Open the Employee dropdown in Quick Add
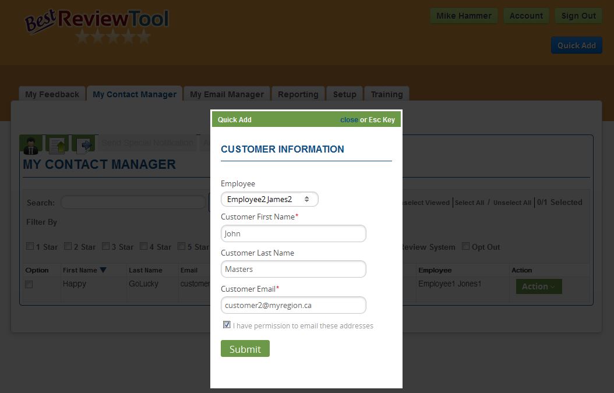The image size is (614, 393). pos(269,199)
